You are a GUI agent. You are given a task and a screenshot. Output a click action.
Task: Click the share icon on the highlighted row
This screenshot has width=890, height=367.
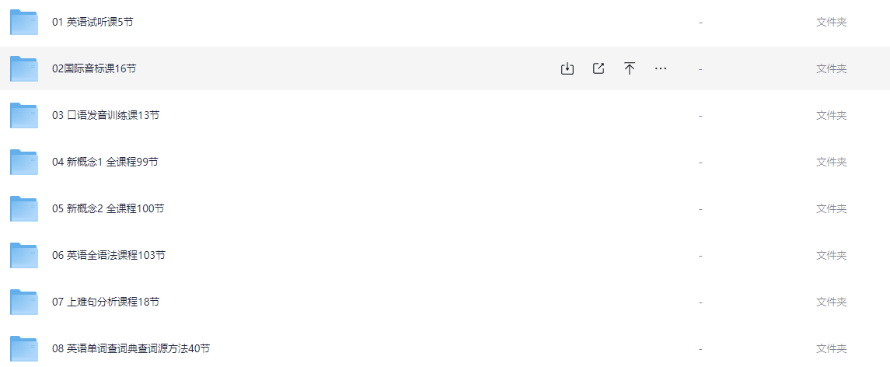(599, 68)
